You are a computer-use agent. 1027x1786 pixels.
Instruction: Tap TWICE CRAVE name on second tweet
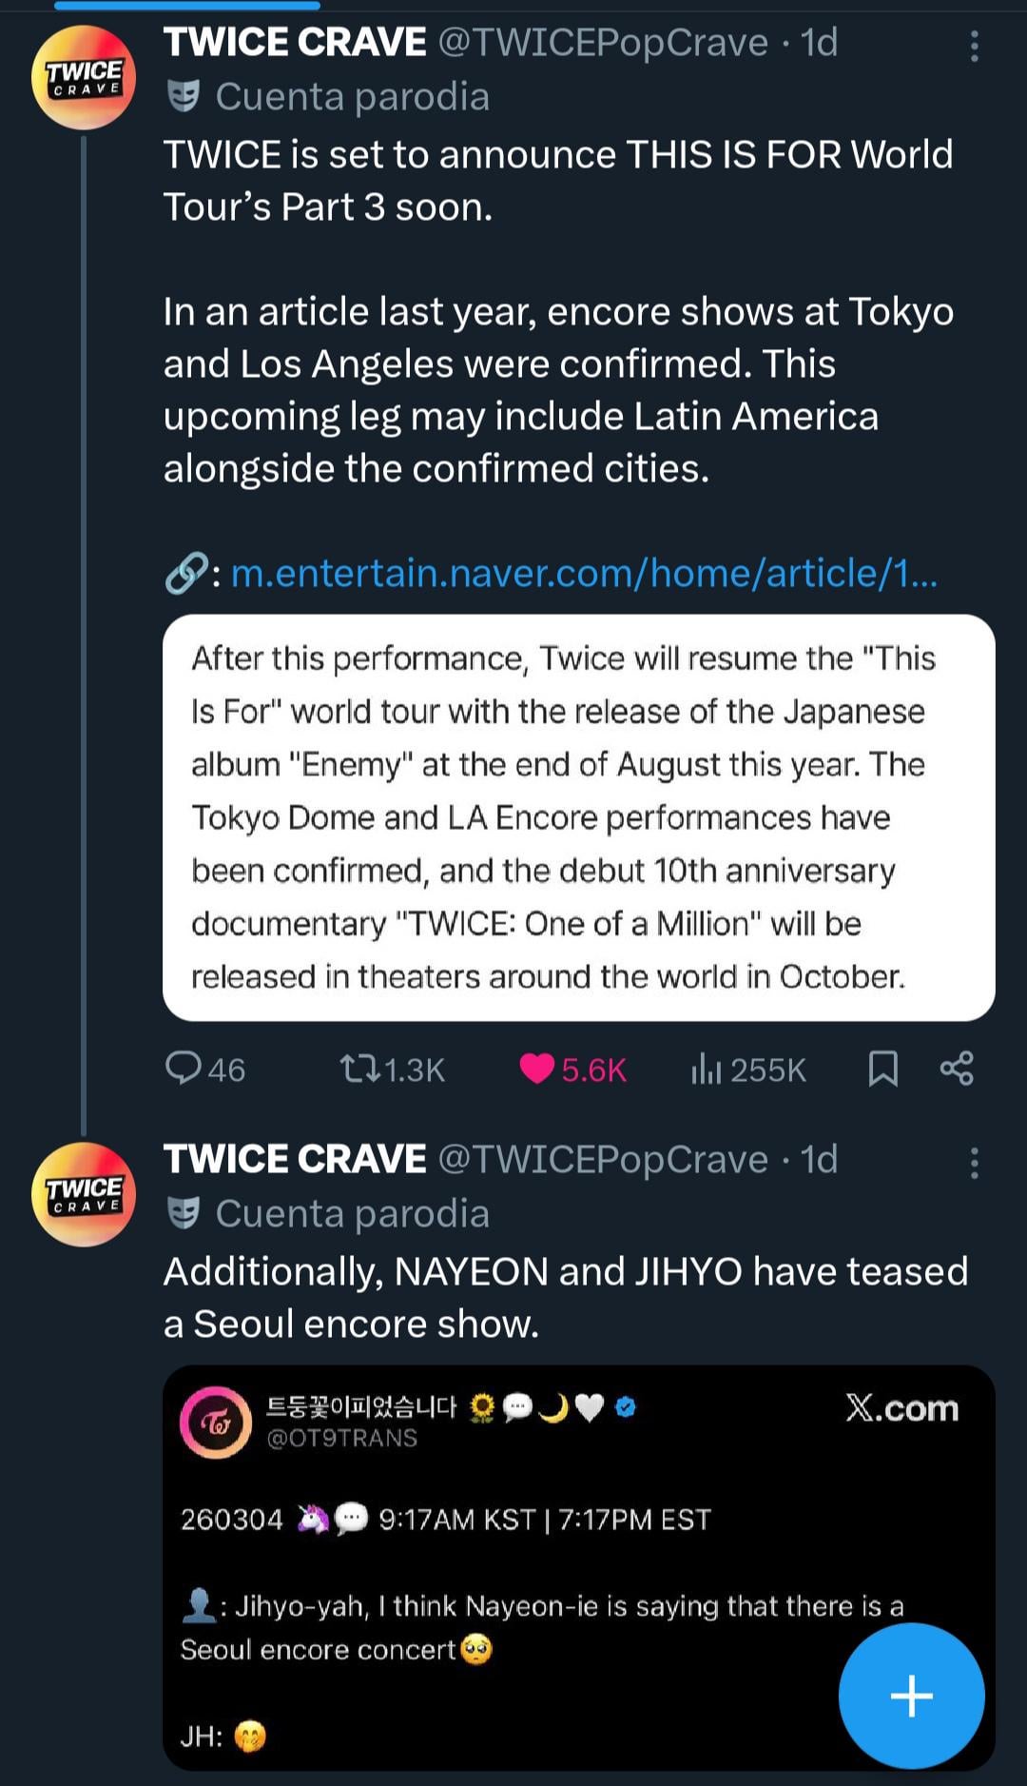coord(295,1159)
